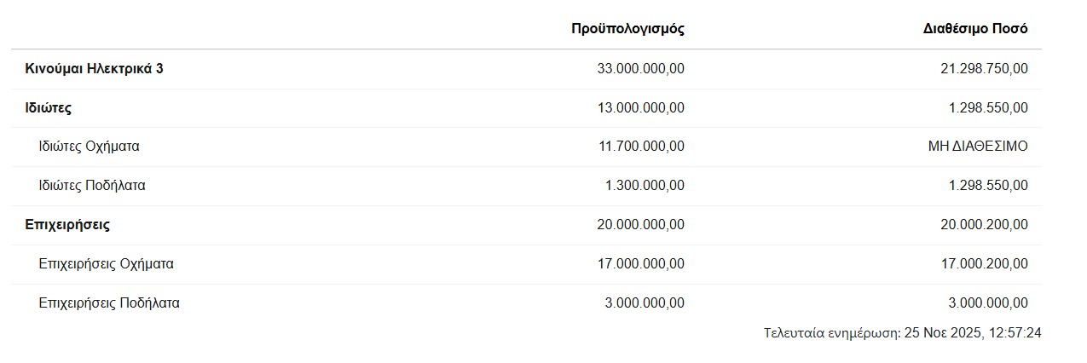Click the 33.000.000,00 budget value
1087x363 pixels.
click(641, 69)
